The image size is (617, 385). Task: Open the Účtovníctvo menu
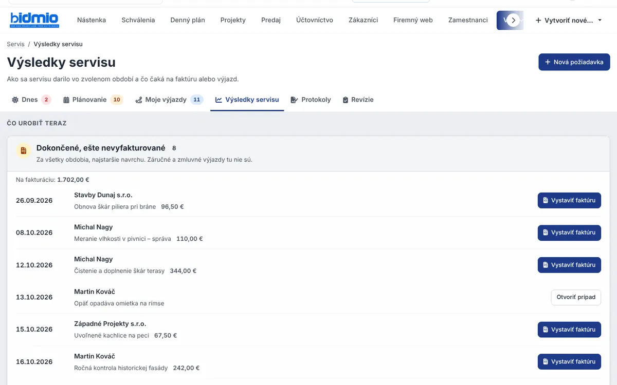tap(315, 20)
